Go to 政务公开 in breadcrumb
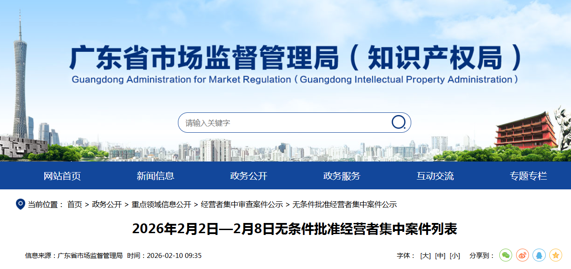This screenshot has width=571, height=269. 107,204
